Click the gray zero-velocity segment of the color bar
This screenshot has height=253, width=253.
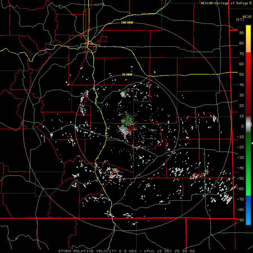click(x=248, y=125)
